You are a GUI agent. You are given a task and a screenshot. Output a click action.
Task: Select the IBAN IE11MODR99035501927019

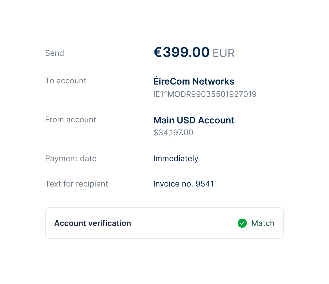(205, 94)
